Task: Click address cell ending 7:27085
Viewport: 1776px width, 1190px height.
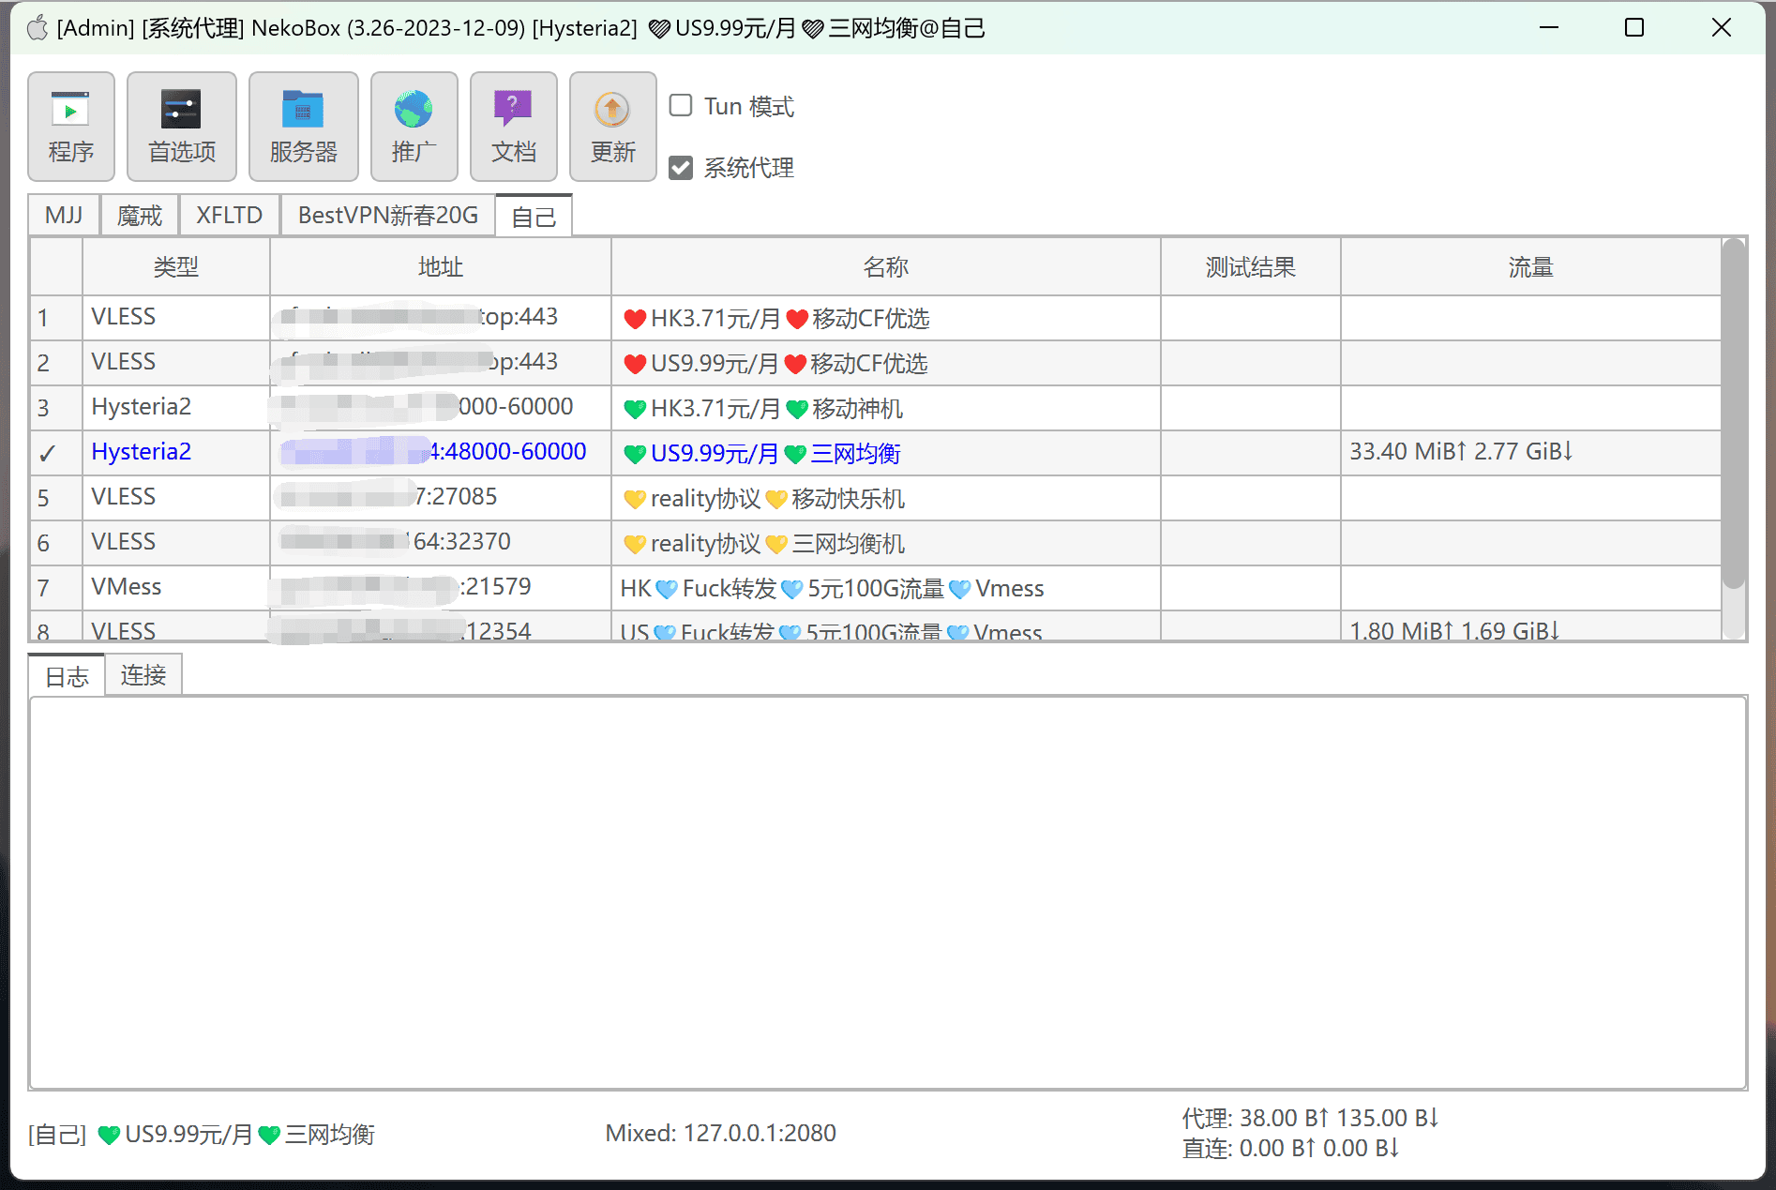Action: point(441,498)
